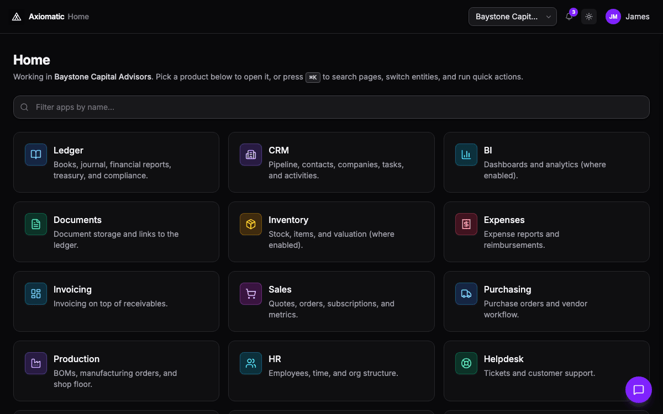Open the purple chat bubble button
The width and height of the screenshot is (663, 414).
pyautogui.click(x=639, y=390)
